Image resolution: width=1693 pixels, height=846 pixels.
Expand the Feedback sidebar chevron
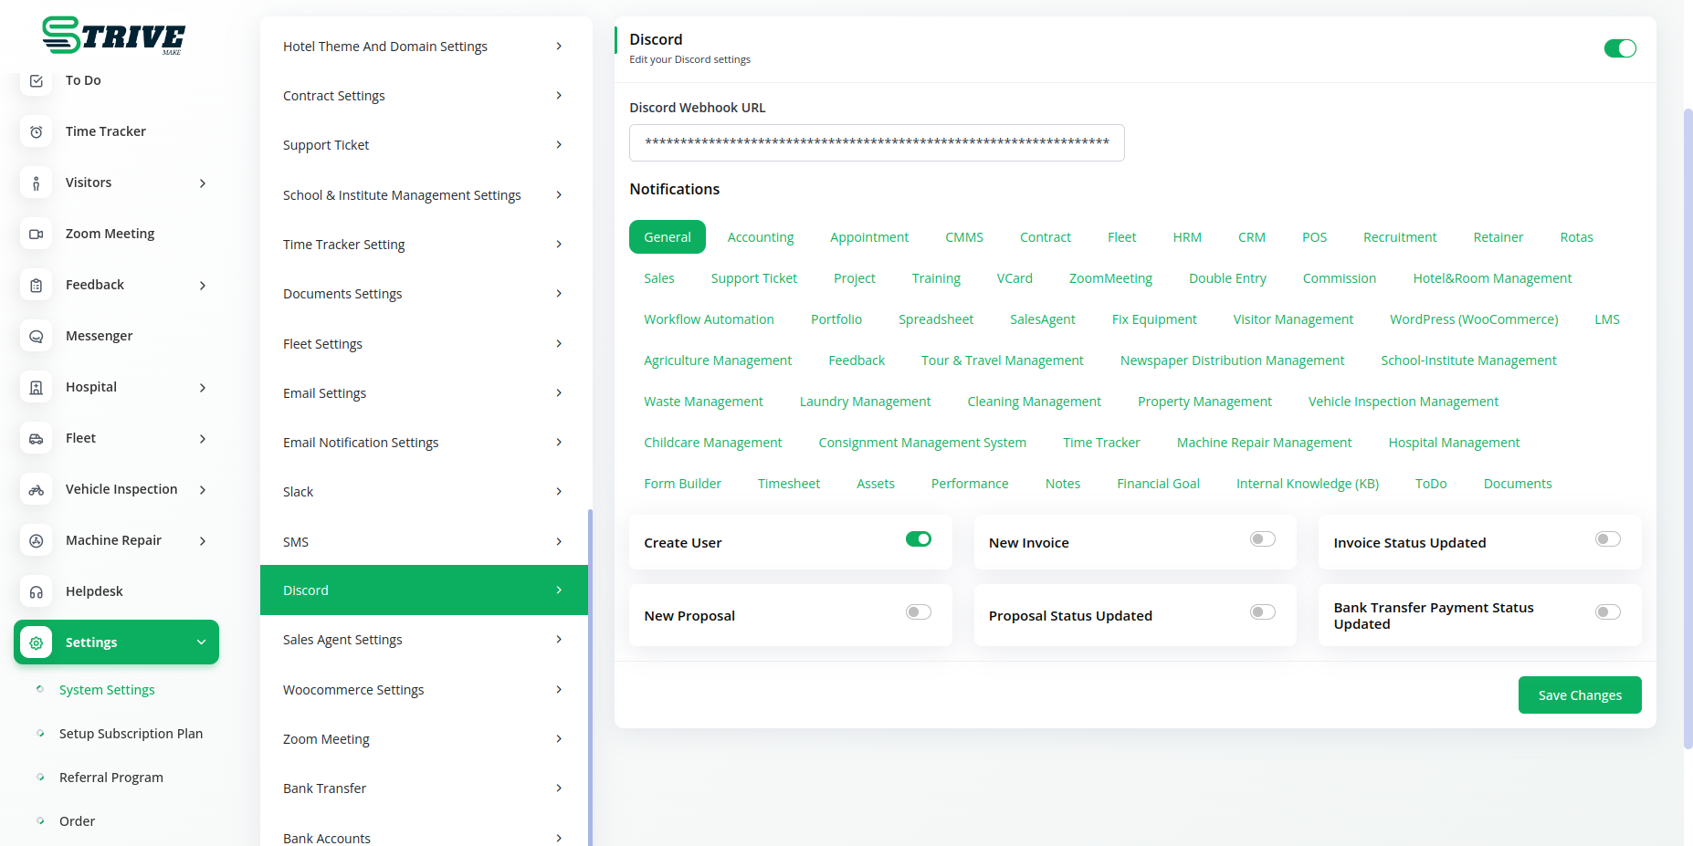coord(203,286)
